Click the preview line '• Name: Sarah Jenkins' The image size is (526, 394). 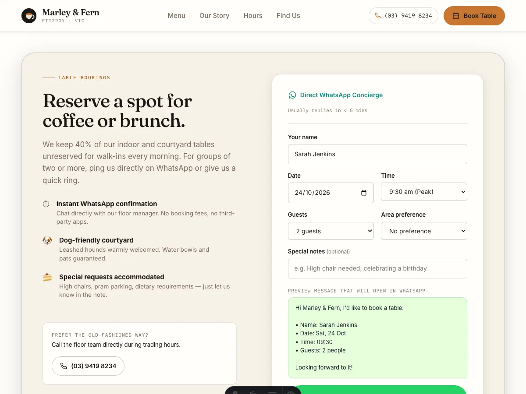tap(326, 325)
